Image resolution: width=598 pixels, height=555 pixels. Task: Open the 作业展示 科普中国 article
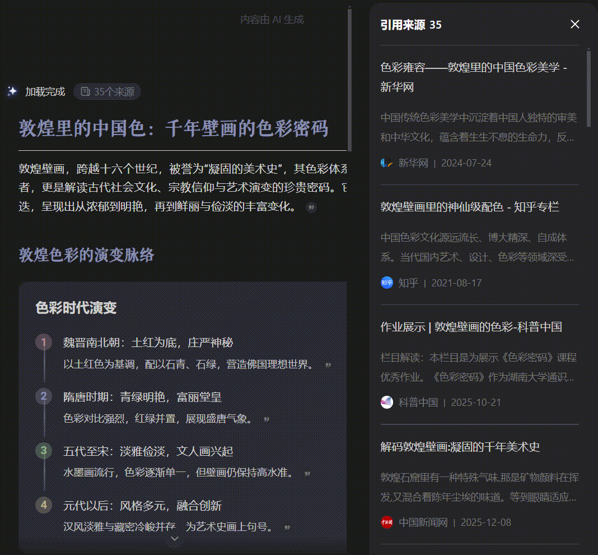[x=471, y=326]
